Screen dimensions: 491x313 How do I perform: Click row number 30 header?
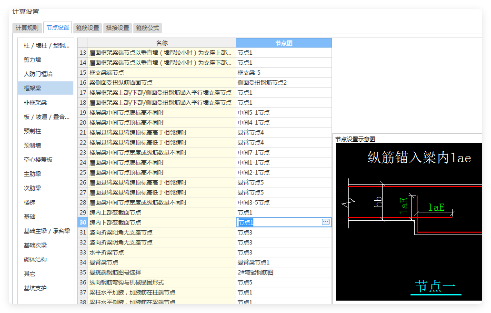[83, 222]
